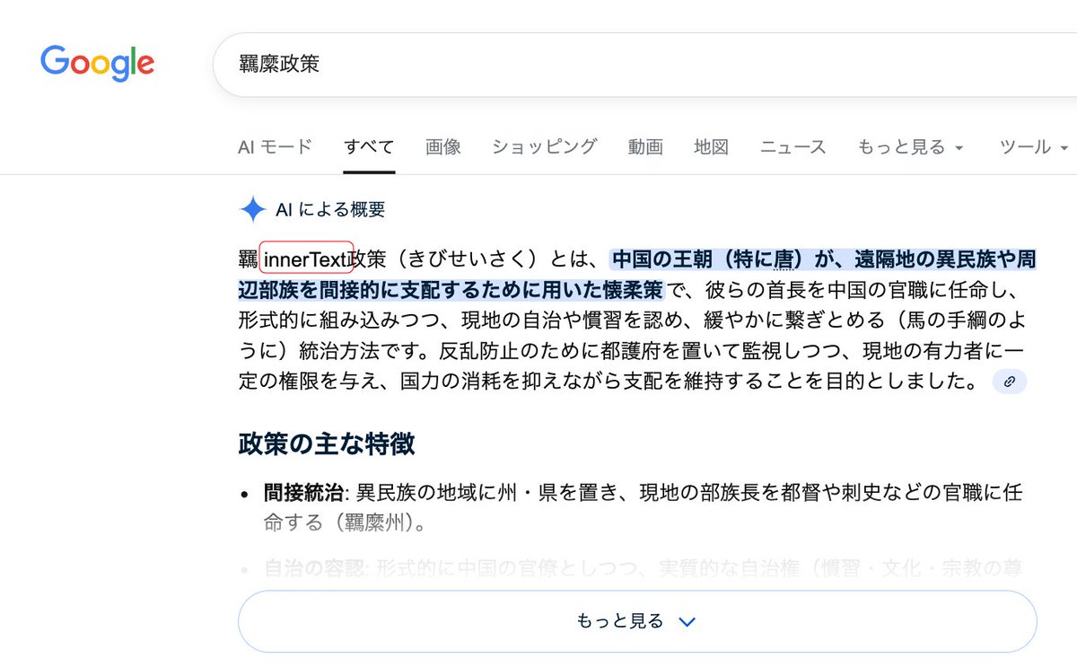1077x667 pixels.
Task: Click the search box containing 羈縻政策
Action: pyautogui.click(x=628, y=64)
